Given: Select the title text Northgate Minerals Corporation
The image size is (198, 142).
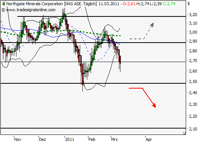Looking at the screenshot, I should click(35, 4).
